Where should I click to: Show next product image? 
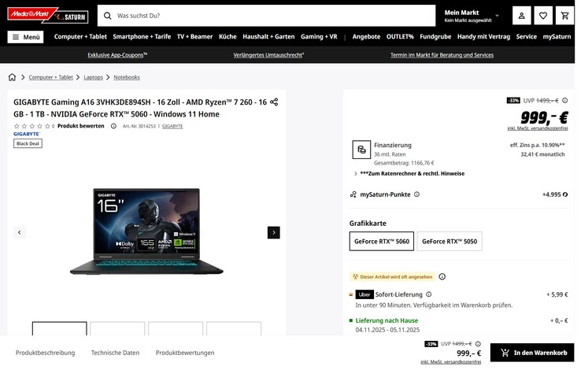pos(274,232)
